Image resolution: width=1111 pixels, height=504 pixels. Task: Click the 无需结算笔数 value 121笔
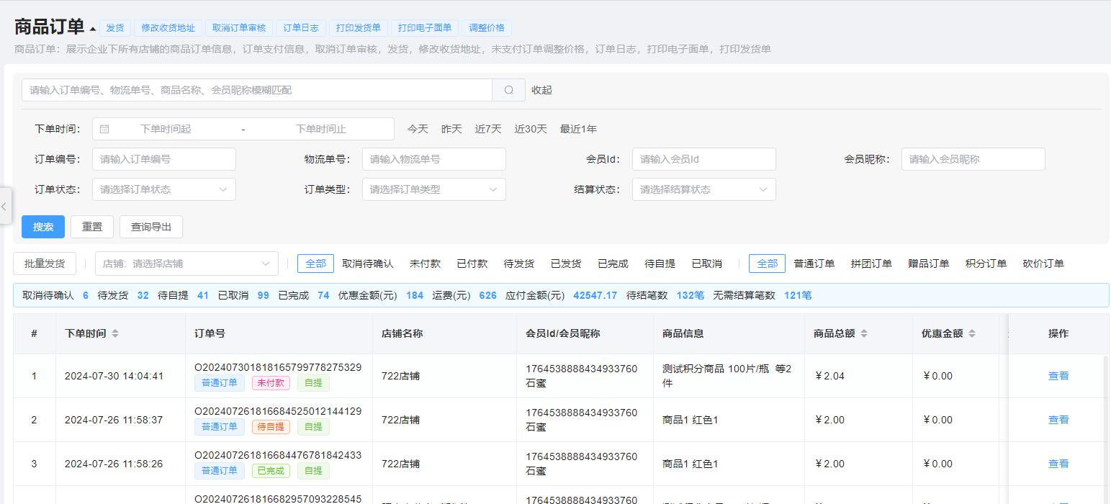click(x=798, y=295)
